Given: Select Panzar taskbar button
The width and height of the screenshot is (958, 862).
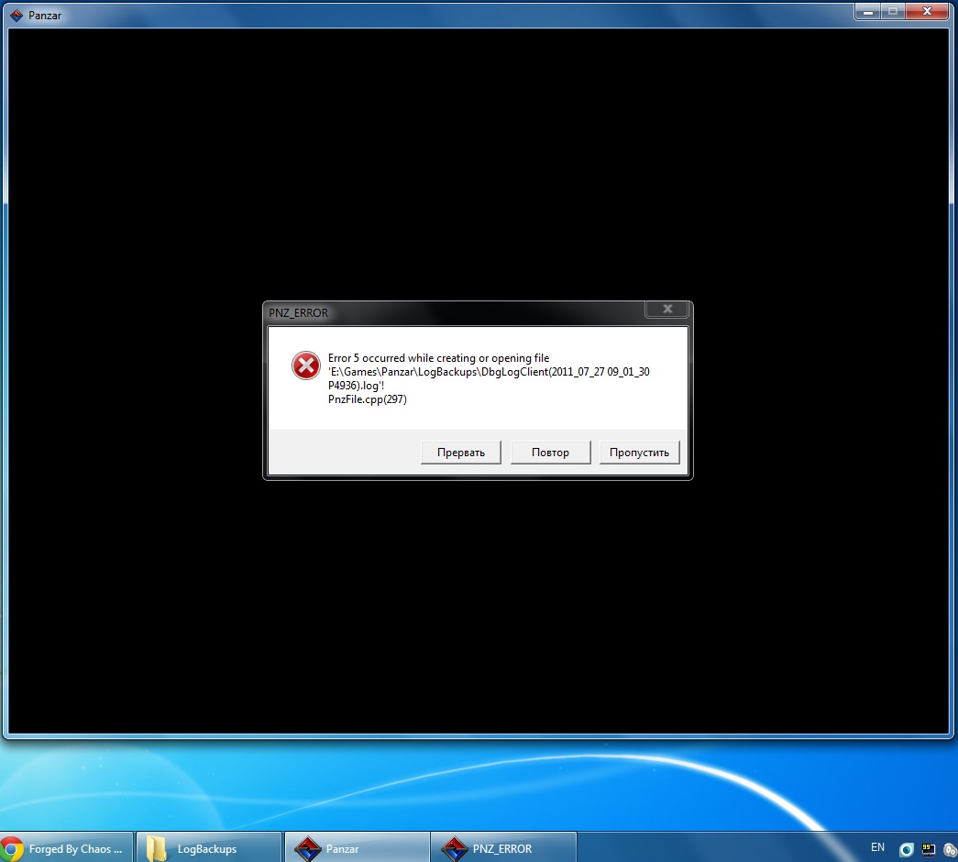Looking at the screenshot, I should tap(358, 848).
